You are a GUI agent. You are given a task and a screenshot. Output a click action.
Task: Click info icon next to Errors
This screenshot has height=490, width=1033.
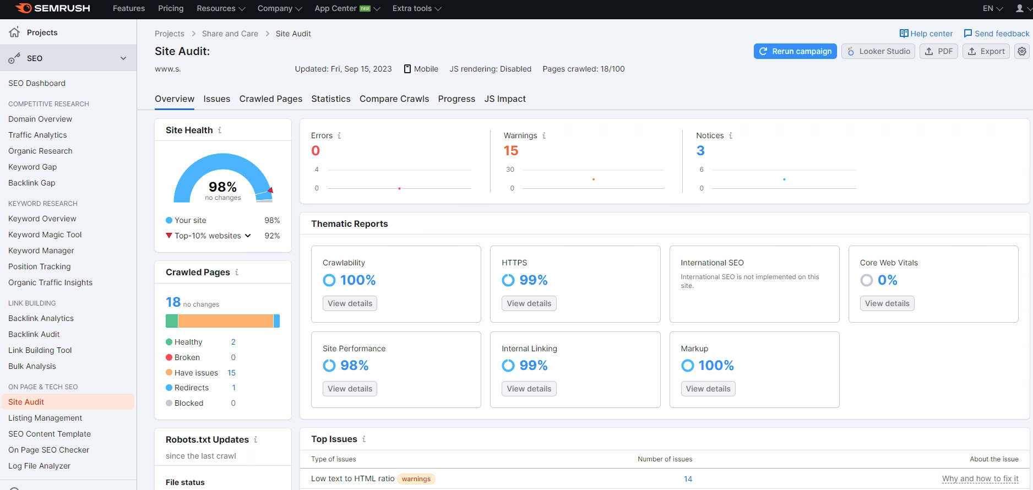click(339, 135)
